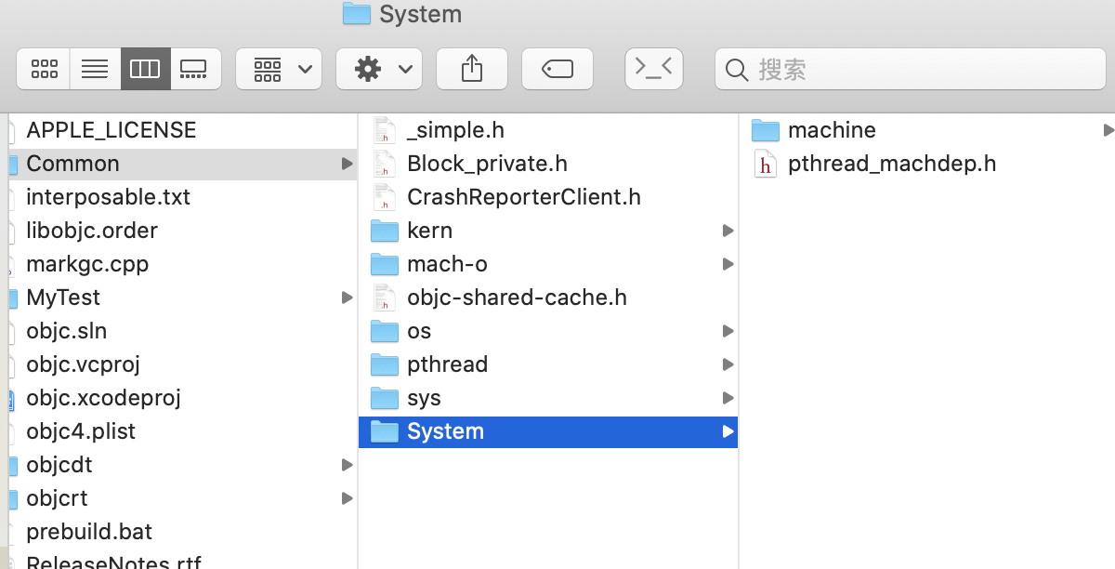The image size is (1115, 569).
Task: Switch to icon view in toolbar
Action: point(45,69)
